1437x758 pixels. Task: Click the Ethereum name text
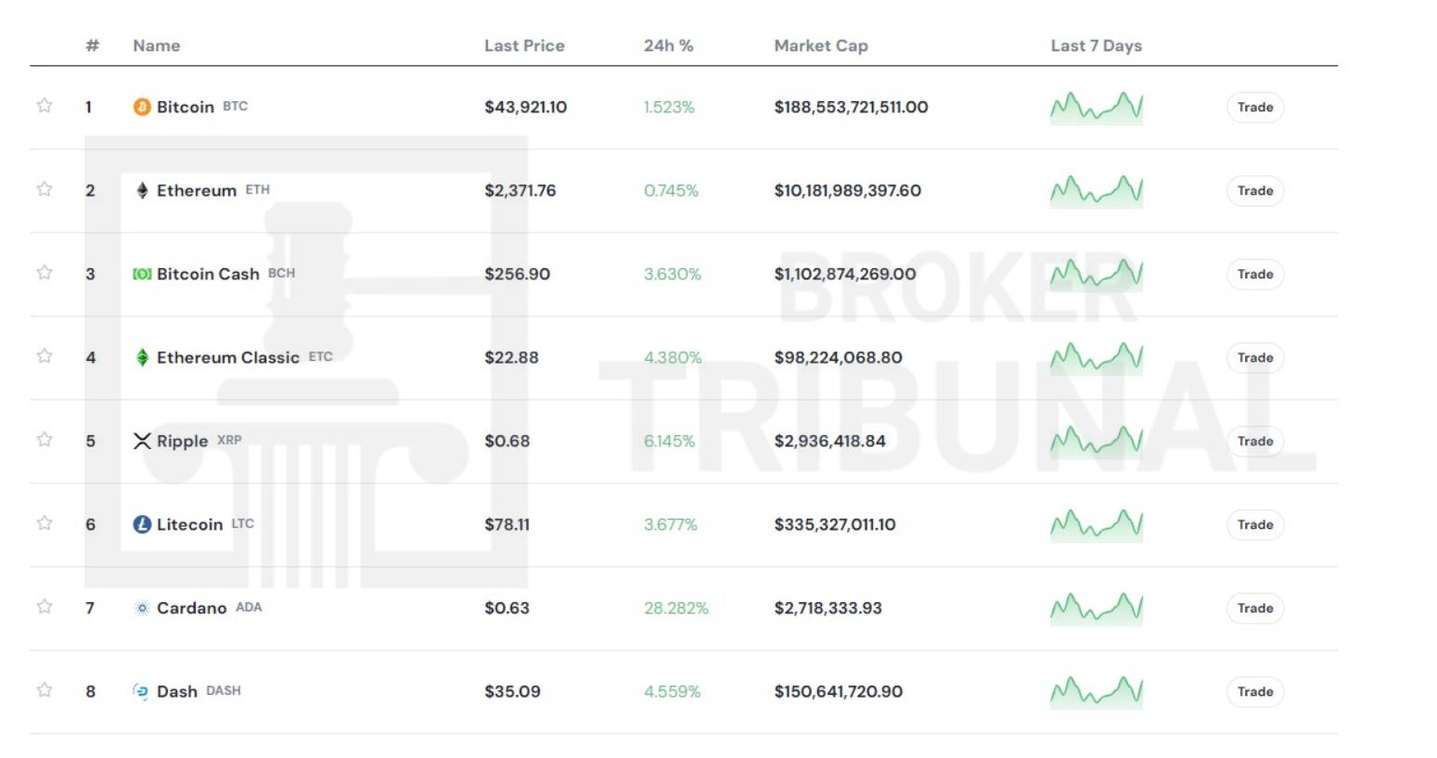click(x=197, y=190)
